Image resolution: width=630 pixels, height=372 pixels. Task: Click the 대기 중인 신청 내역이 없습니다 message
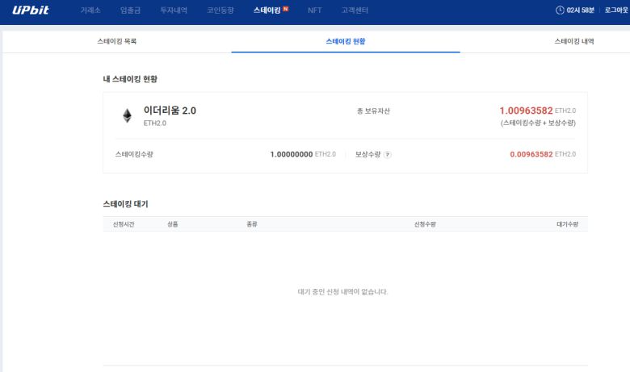pyautogui.click(x=342, y=292)
